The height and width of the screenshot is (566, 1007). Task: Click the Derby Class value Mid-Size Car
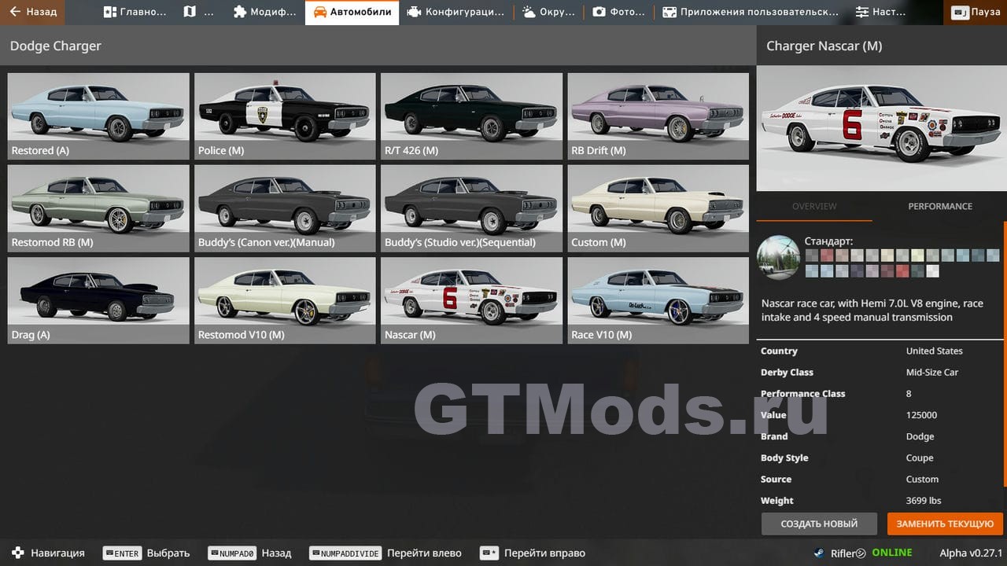pyautogui.click(x=932, y=373)
